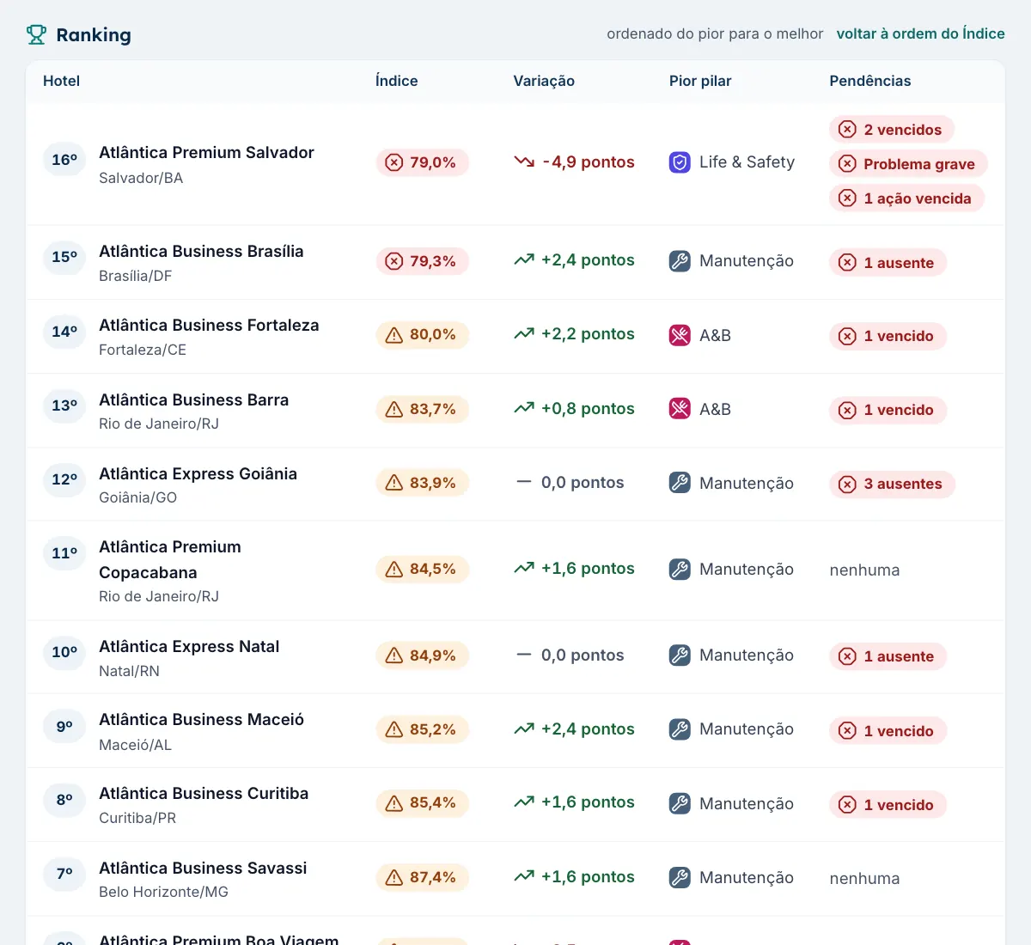The width and height of the screenshot is (1031, 945).
Task: Open Atlântica Express Natal hotel name
Action: click(189, 646)
